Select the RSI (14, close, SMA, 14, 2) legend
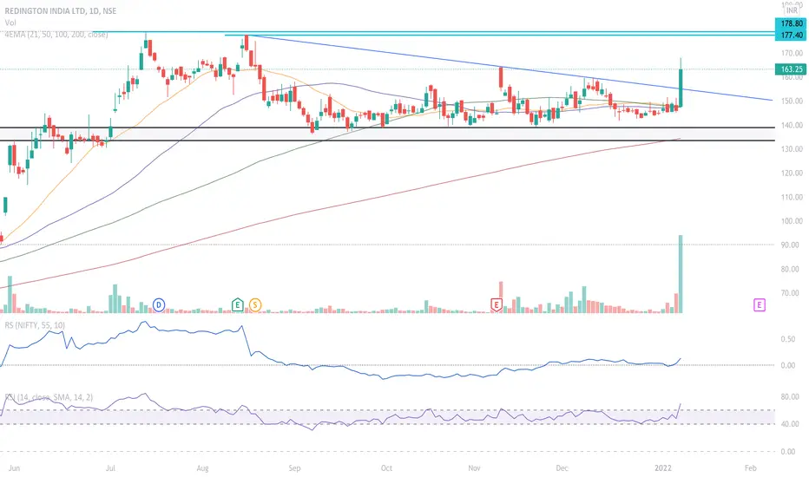Viewport: 809px width, 477px height. click(49, 397)
